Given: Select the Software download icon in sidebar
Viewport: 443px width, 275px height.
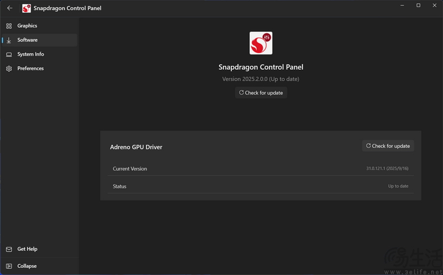Looking at the screenshot, I should 9,40.
